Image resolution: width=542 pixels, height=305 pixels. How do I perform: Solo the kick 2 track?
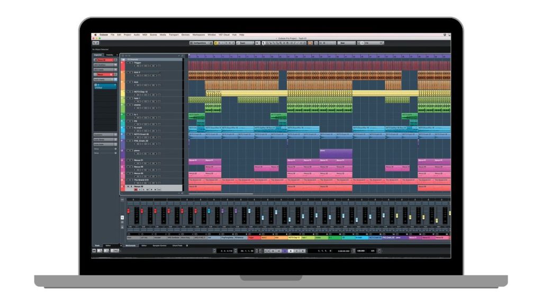click(131, 72)
